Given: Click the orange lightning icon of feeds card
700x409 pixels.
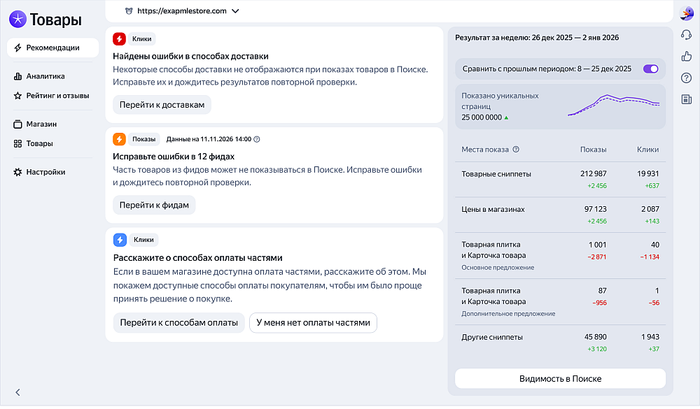Looking at the screenshot, I should point(119,139).
